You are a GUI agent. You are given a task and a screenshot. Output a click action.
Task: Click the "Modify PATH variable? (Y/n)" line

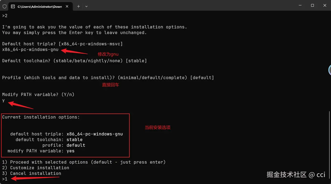(38, 94)
